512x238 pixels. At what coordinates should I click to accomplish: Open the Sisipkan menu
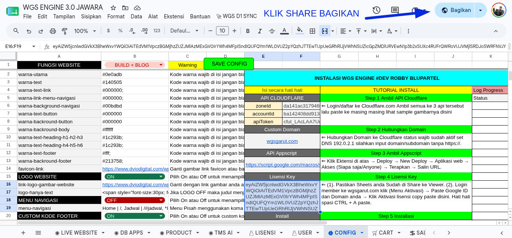pyautogui.click(x=91, y=16)
